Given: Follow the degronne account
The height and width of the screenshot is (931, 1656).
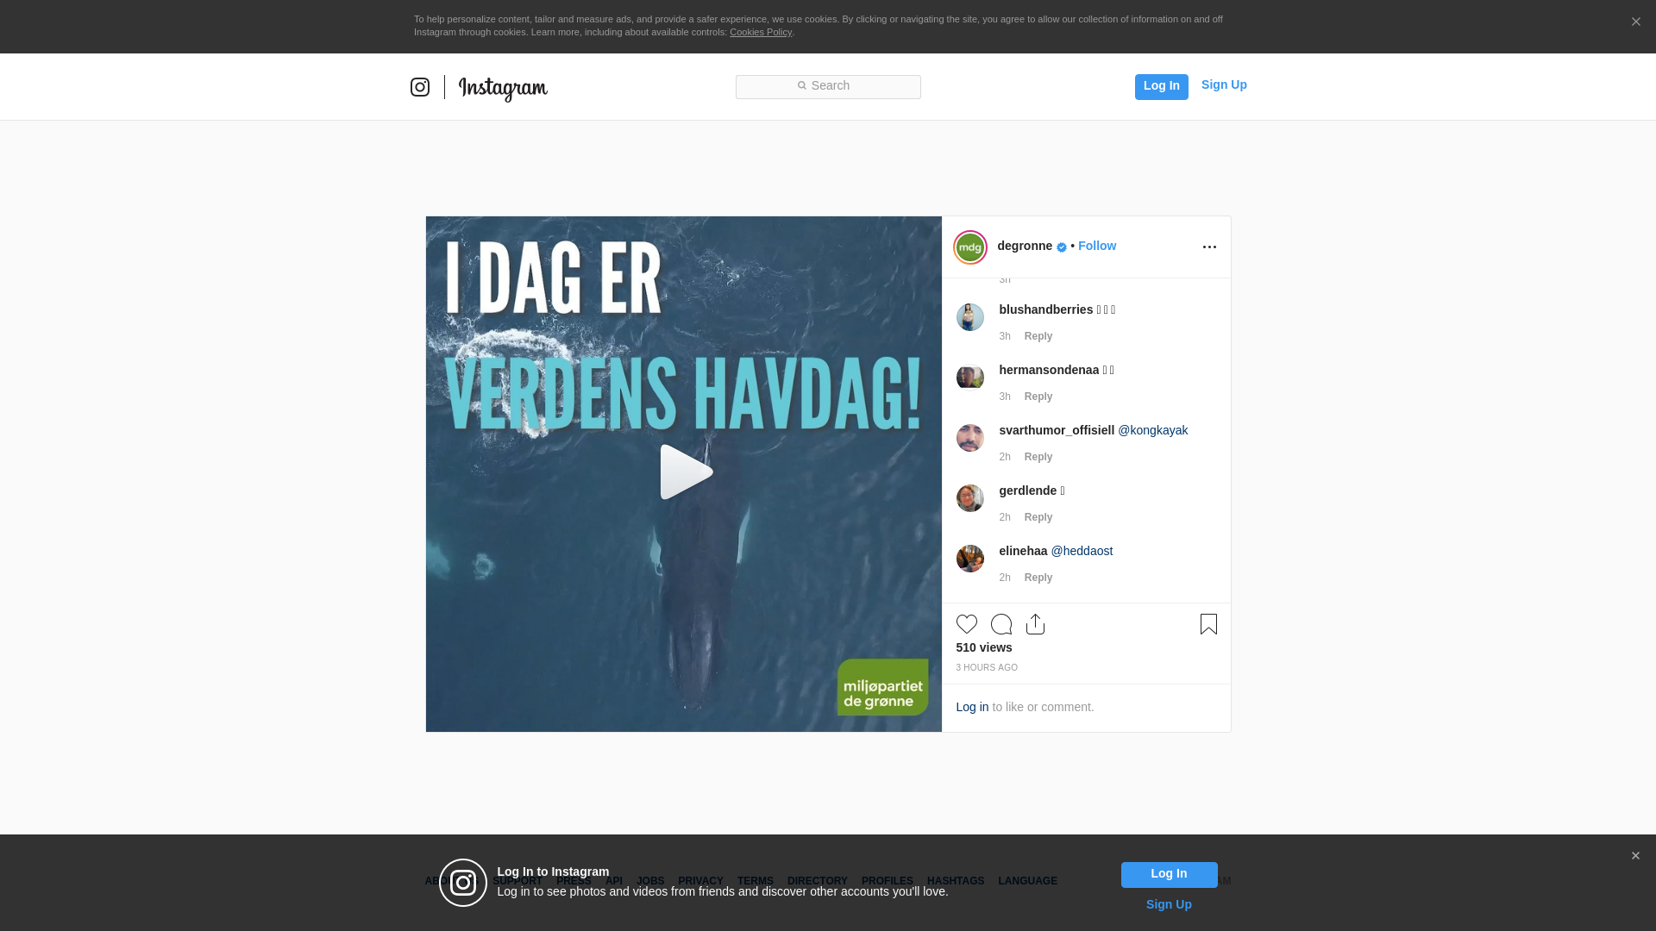Looking at the screenshot, I should [x=1096, y=246].
